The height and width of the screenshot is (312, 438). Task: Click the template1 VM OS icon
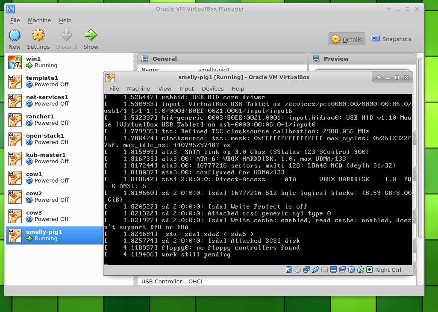(15, 81)
